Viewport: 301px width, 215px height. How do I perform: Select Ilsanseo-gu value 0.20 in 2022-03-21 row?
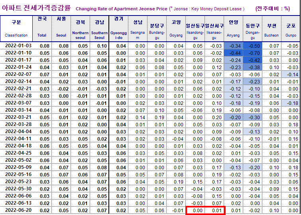tap(217, 118)
